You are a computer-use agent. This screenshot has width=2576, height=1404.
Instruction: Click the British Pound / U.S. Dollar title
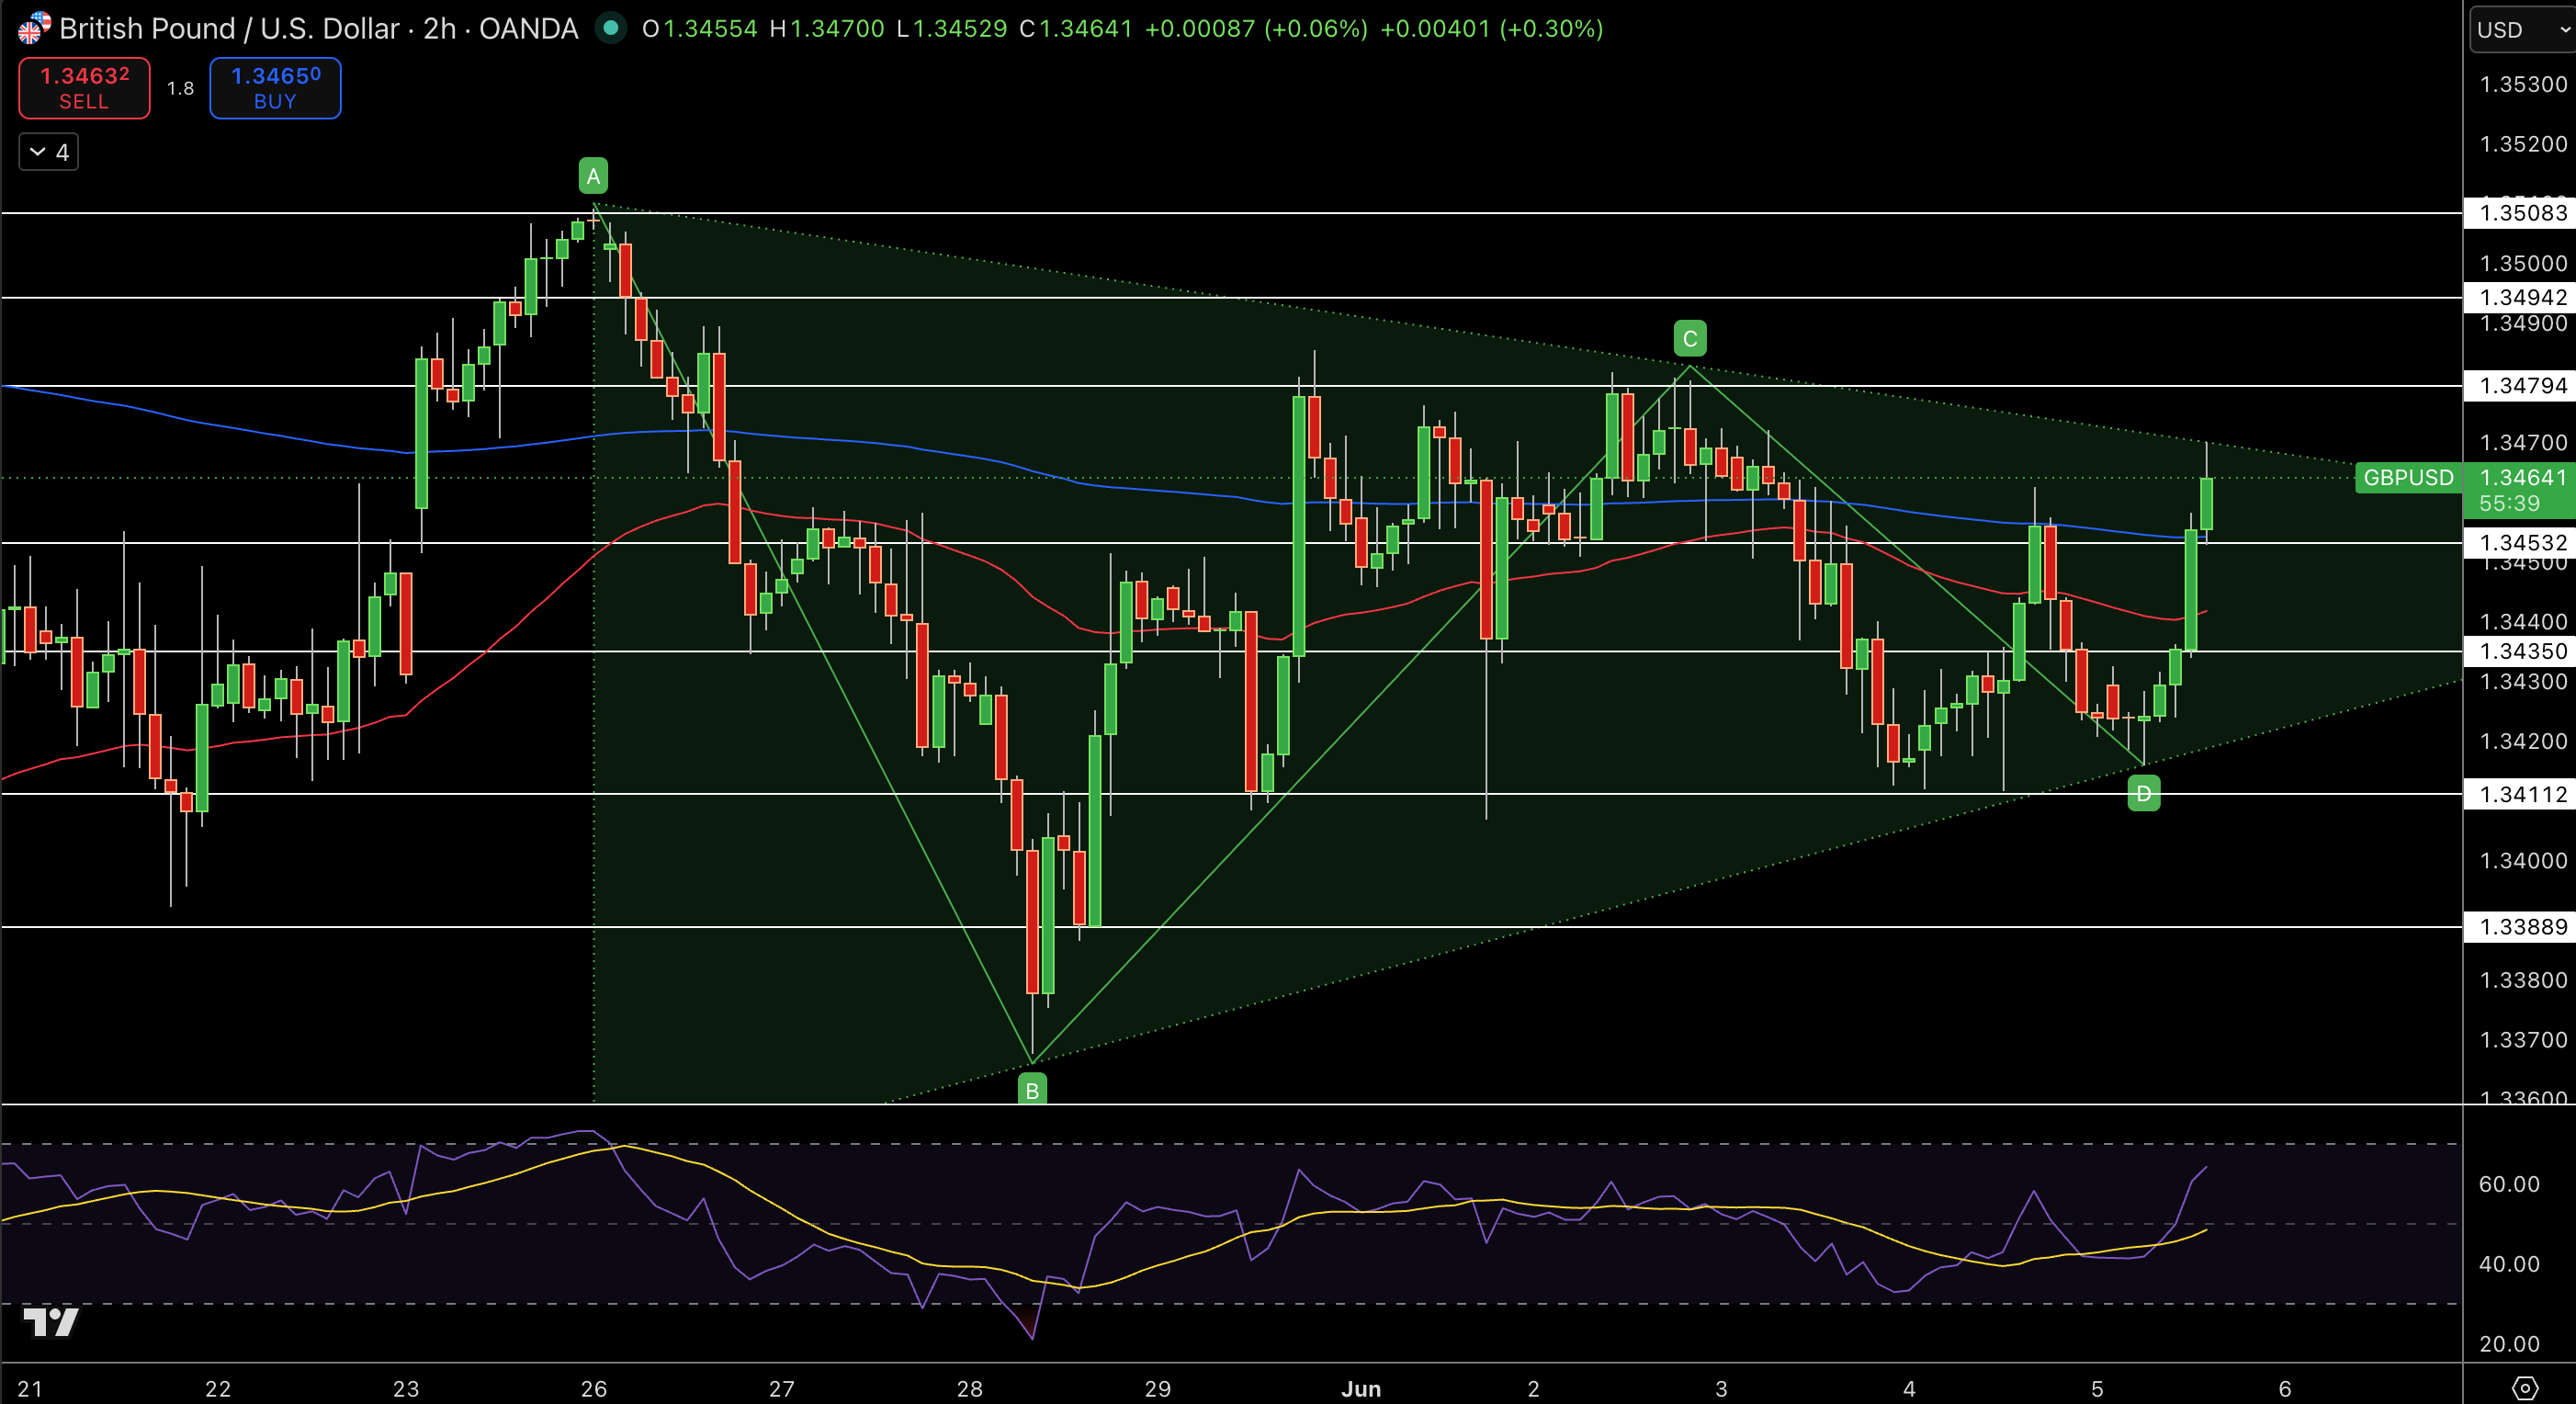(x=229, y=28)
